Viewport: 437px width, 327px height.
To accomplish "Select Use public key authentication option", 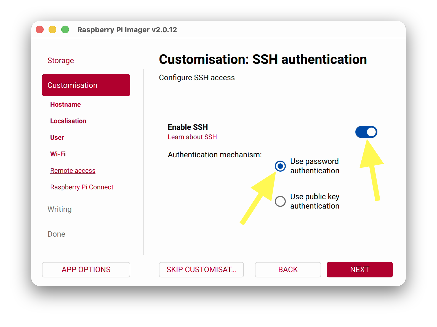I will 280,201.
